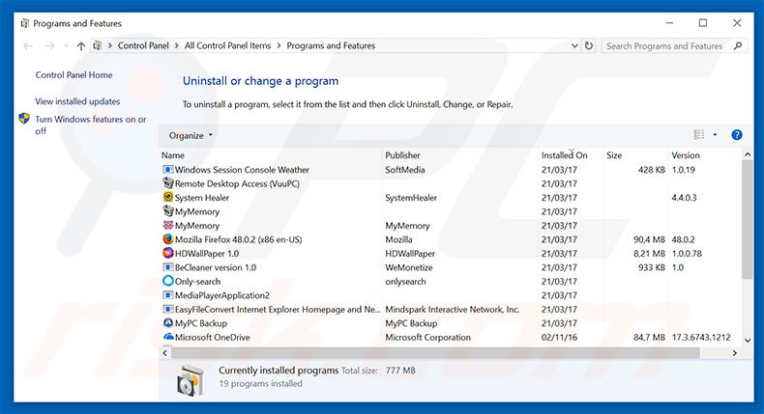Open the Organize dropdown menu
Viewport: 764px width, 414px height.
click(x=191, y=135)
